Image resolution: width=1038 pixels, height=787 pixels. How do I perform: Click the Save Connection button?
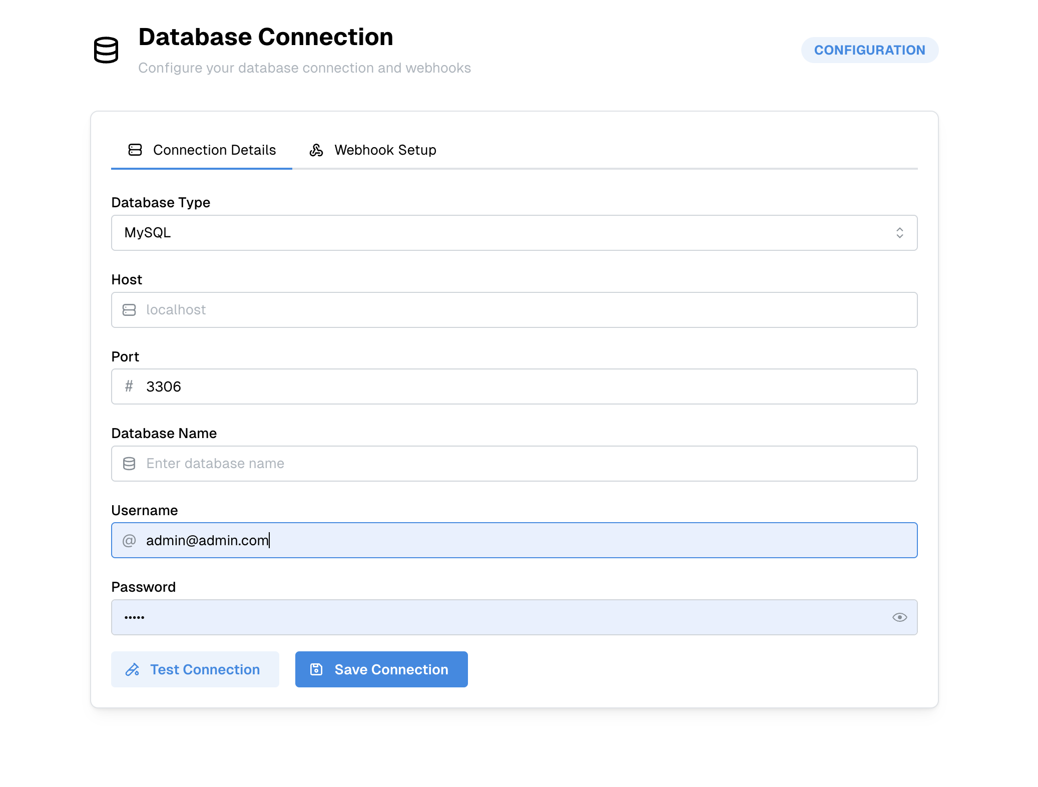(381, 669)
